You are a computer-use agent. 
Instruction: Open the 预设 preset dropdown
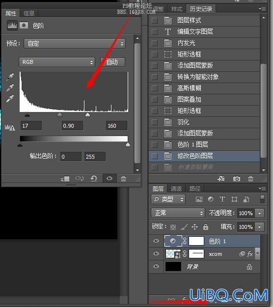click(75, 43)
